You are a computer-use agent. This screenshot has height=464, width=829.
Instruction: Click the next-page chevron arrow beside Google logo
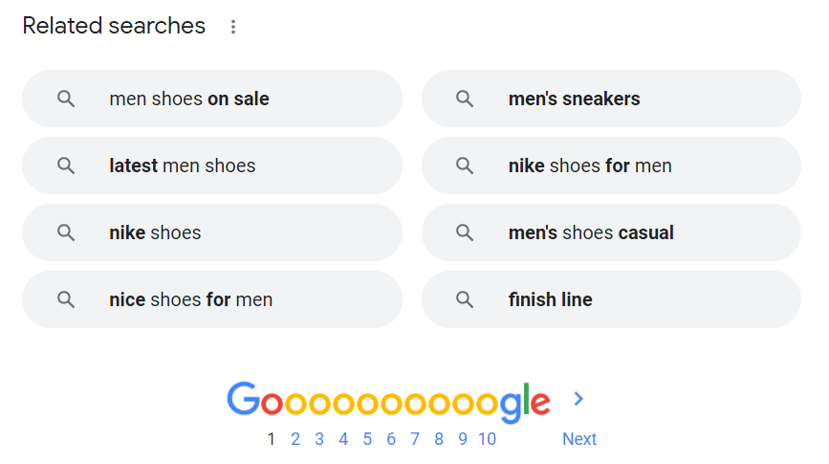578,398
